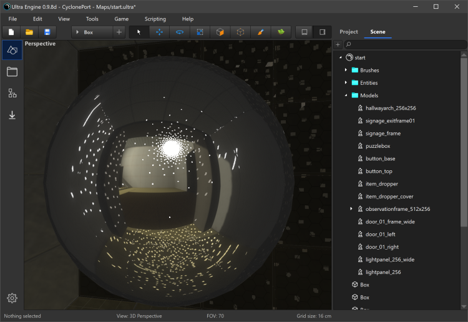Select the paintbrush tool in toolbar
Viewport: 468px width, 322px height.
(261, 32)
